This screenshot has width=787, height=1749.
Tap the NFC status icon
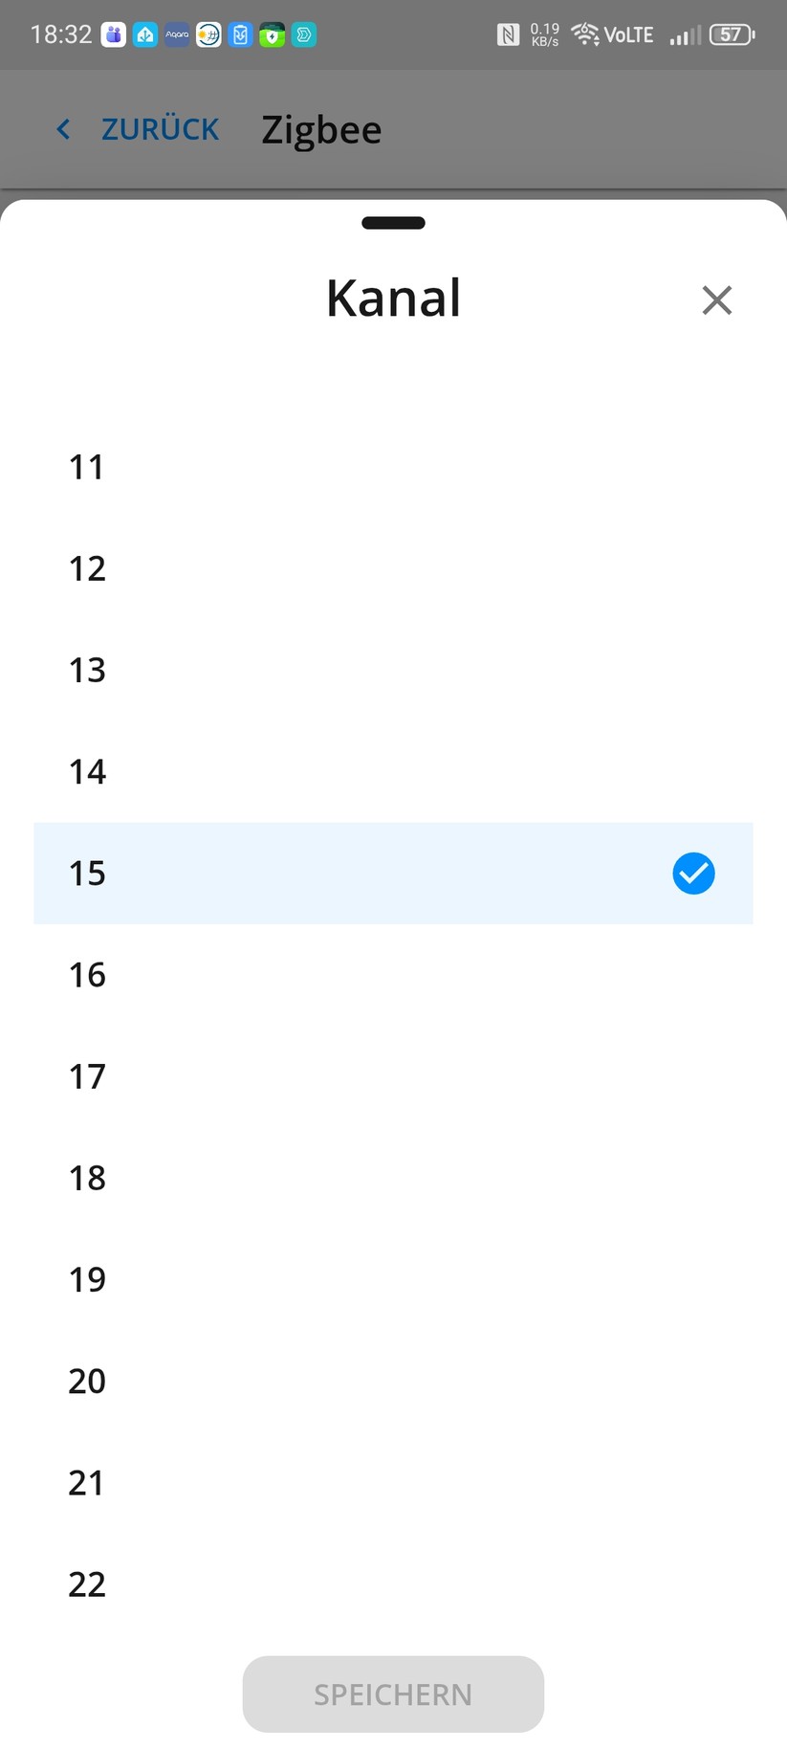tap(508, 35)
